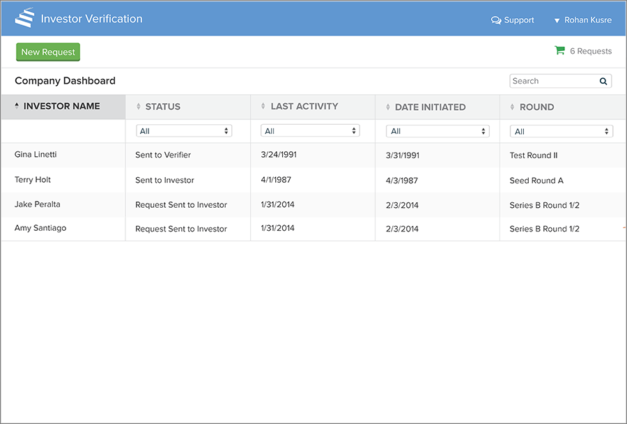The width and height of the screenshot is (627, 424).
Task: Focus the Search input field
Action: [552, 81]
